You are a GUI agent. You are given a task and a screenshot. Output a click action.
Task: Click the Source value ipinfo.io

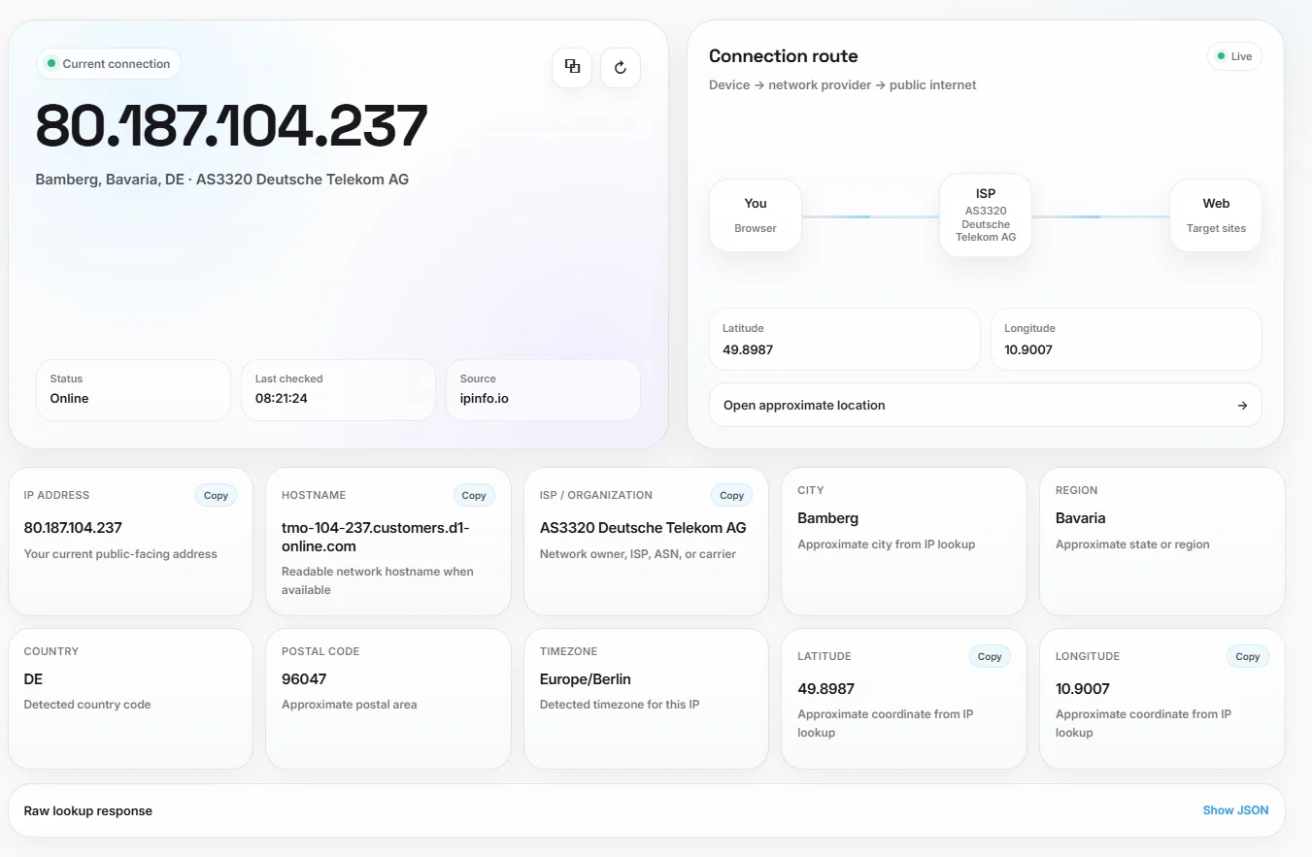pos(484,399)
